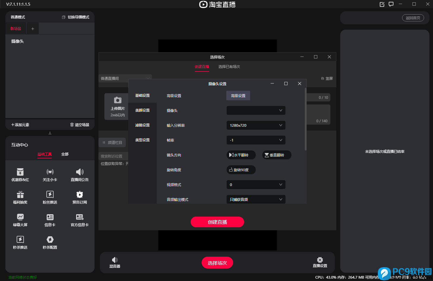Open the 官方信息卡 official info card

pos(80,220)
